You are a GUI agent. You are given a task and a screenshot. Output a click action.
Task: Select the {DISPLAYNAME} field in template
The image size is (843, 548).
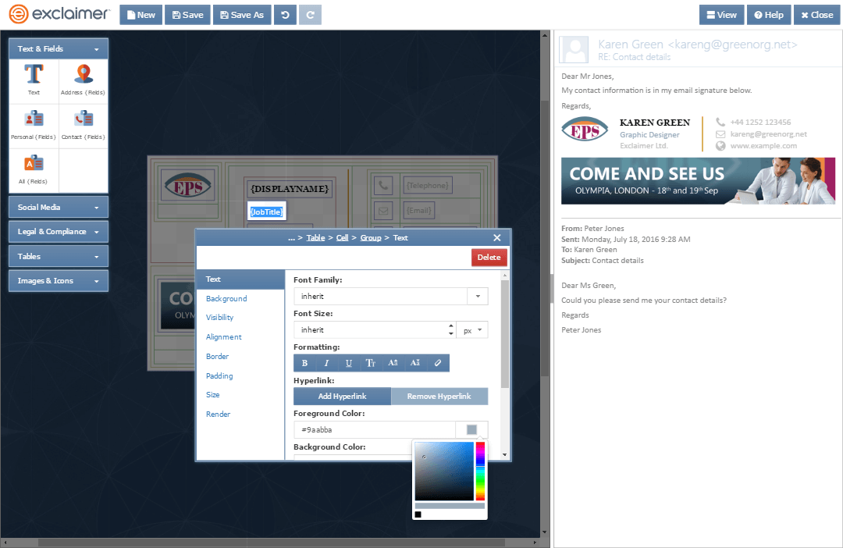290,189
